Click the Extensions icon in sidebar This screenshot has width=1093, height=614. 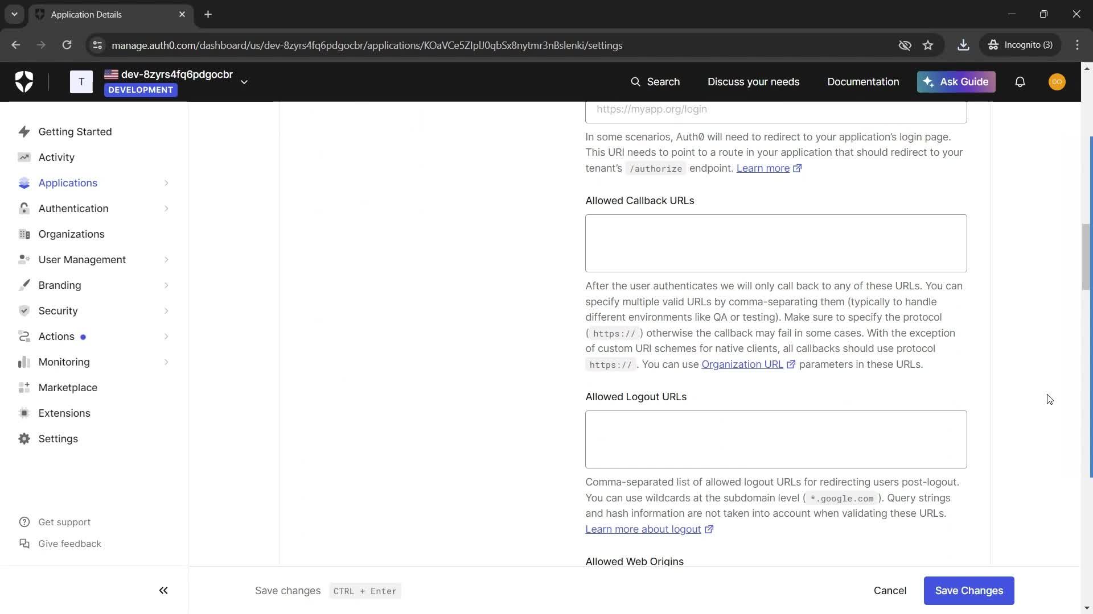coord(24,413)
